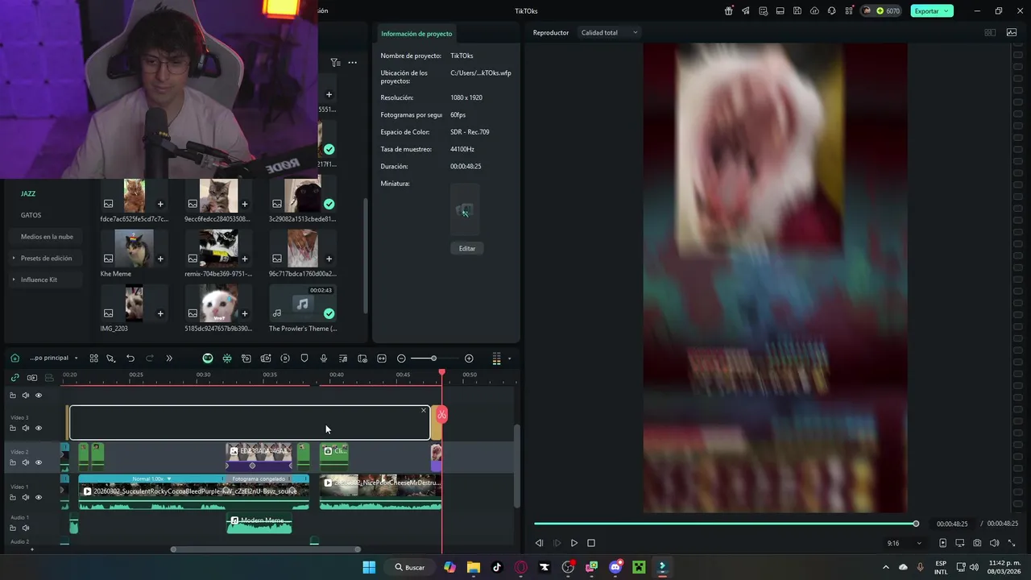Click the undo arrow in timeline toolbar
1031x580 pixels.
click(x=130, y=358)
